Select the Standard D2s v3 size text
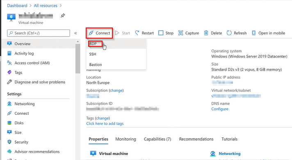Image resolution: width=292 pixels, height=160 pixels. coord(246,69)
